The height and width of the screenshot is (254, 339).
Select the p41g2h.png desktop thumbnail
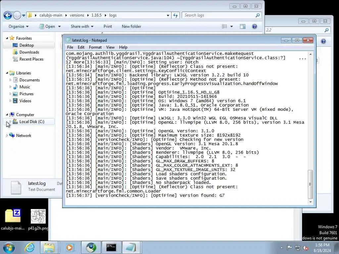coord(38,216)
